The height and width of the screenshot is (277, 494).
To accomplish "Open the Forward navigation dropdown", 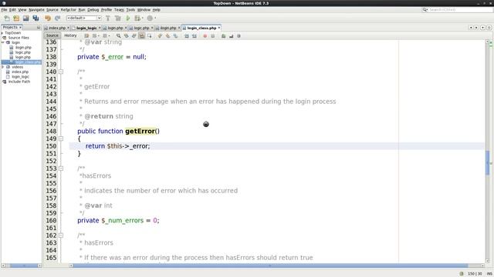I will [x=109, y=36].
